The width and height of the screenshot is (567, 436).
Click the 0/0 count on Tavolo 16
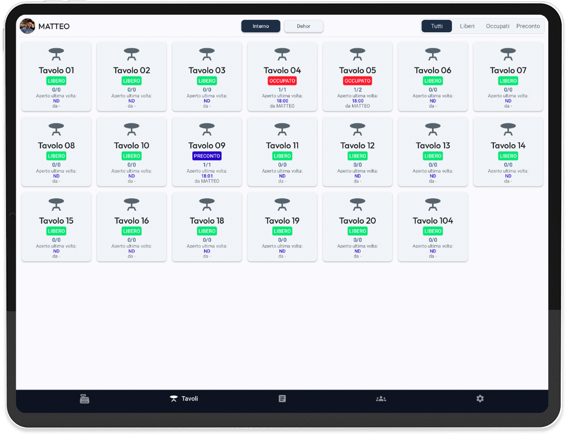coord(132,240)
